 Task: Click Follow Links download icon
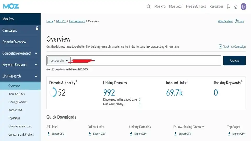(90, 134)
